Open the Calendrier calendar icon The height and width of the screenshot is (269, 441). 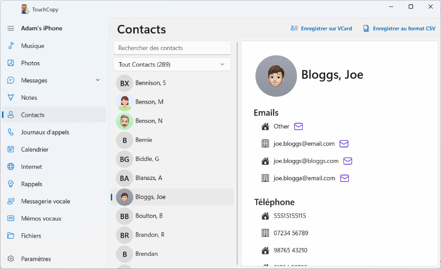pyautogui.click(x=11, y=150)
